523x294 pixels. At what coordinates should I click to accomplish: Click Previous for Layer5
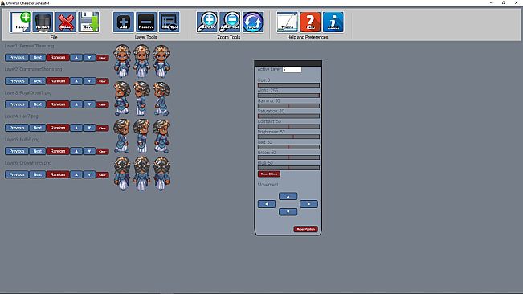click(x=17, y=151)
